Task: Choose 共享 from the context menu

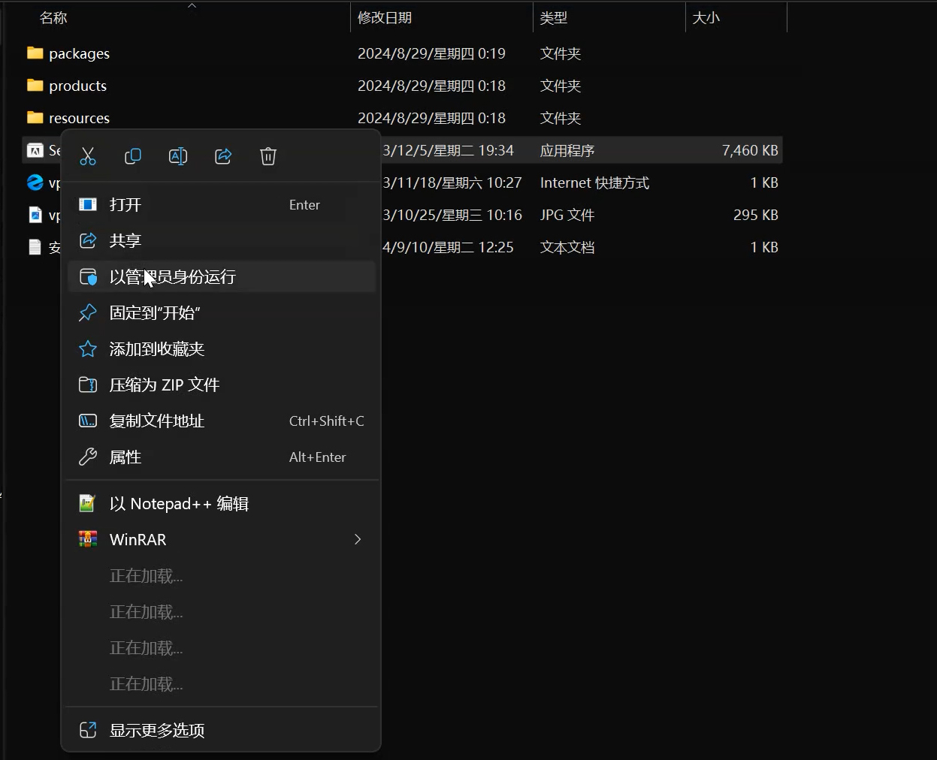Action: [125, 240]
